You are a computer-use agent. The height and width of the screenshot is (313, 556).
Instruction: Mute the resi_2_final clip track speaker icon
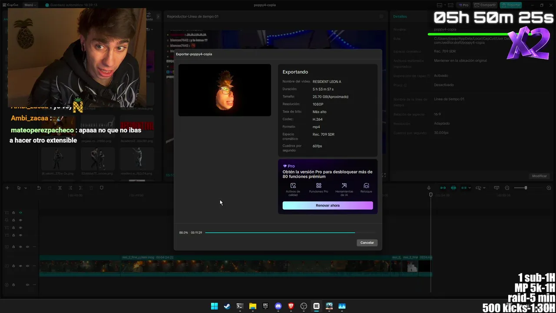(27, 266)
